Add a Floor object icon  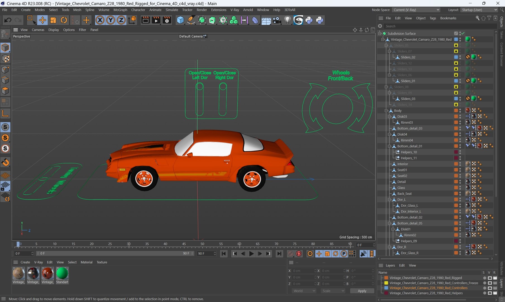tap(266, 20)
